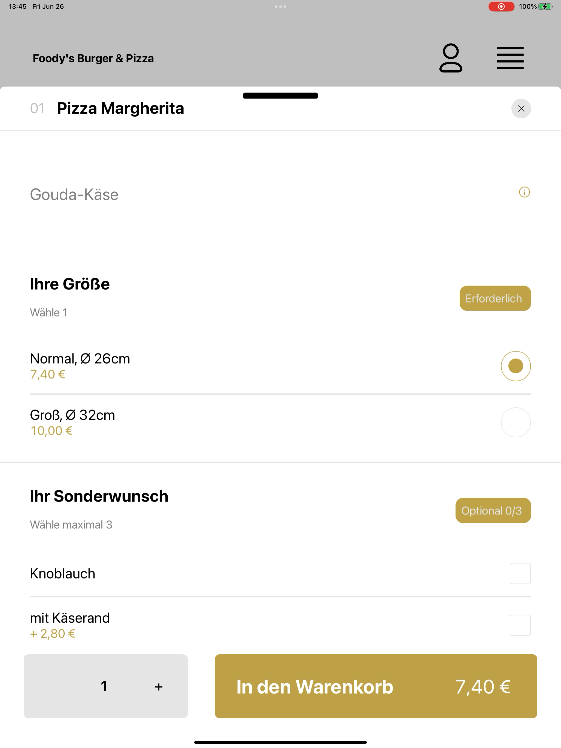Check the mit Käserand option
This screenshot has width=561, height=748.
pos(520,625)
